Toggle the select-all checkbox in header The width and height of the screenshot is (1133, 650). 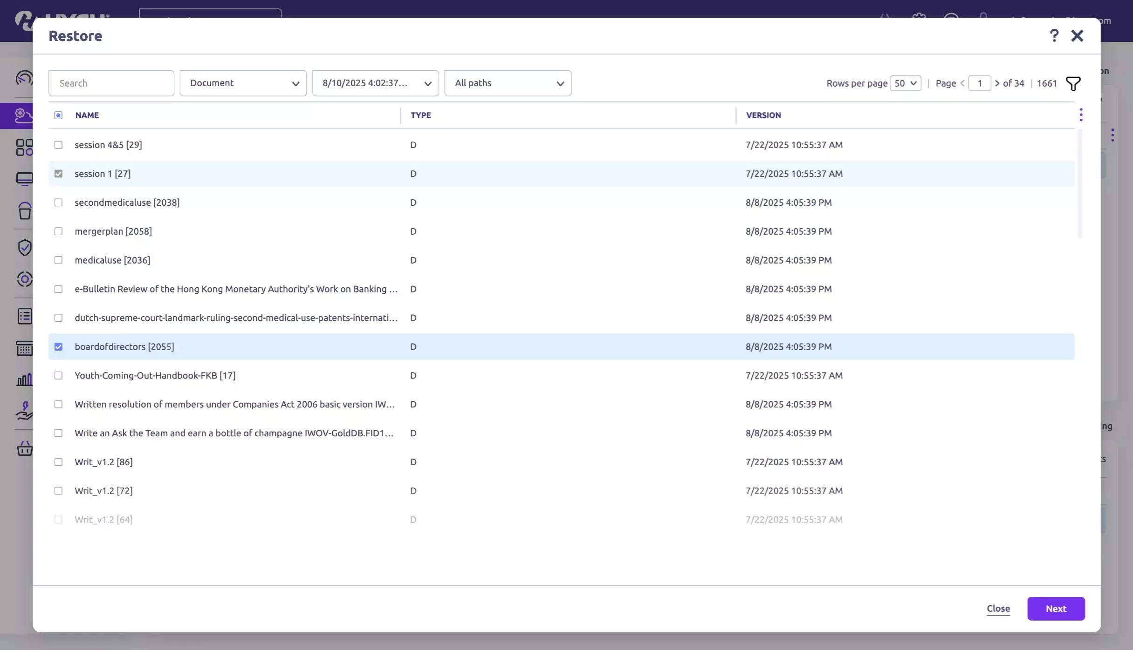[59, 115]
